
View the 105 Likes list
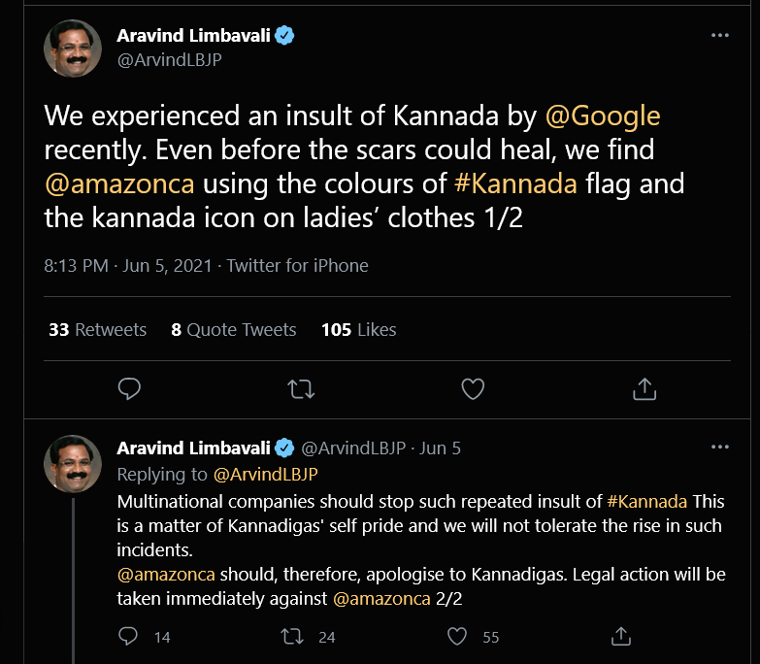[358, 330]
